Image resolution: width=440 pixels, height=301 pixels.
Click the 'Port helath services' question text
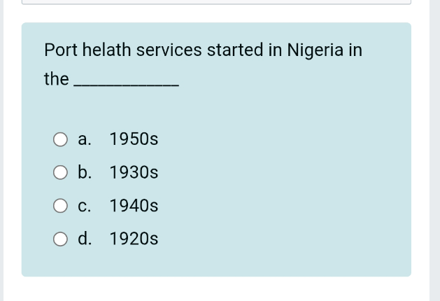click(123, 50)
